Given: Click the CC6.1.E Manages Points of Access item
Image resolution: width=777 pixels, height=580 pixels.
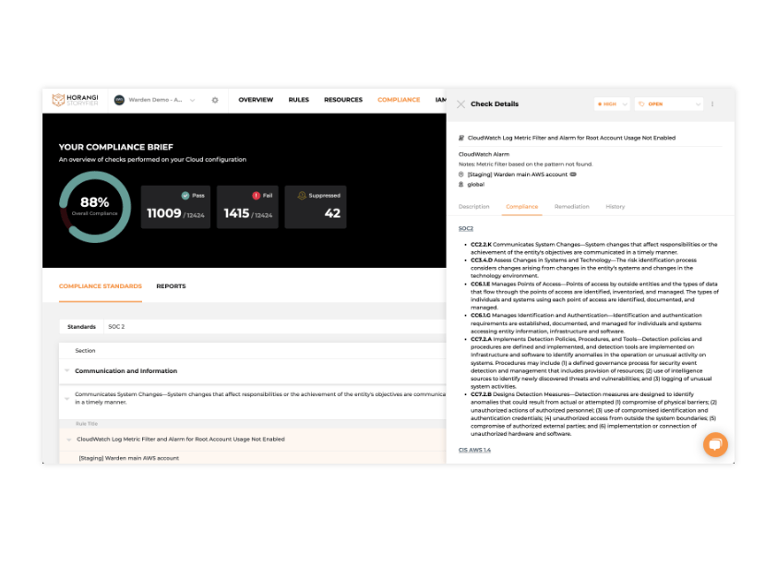Looking at the screenshot, I should pyautogui.click(x=594, y=296).
